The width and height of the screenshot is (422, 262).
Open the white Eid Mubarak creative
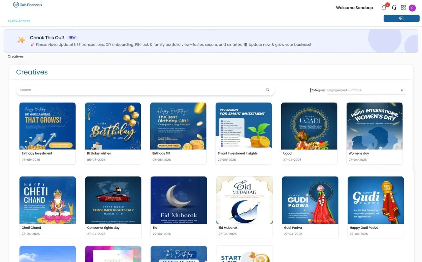pos(244,207)
